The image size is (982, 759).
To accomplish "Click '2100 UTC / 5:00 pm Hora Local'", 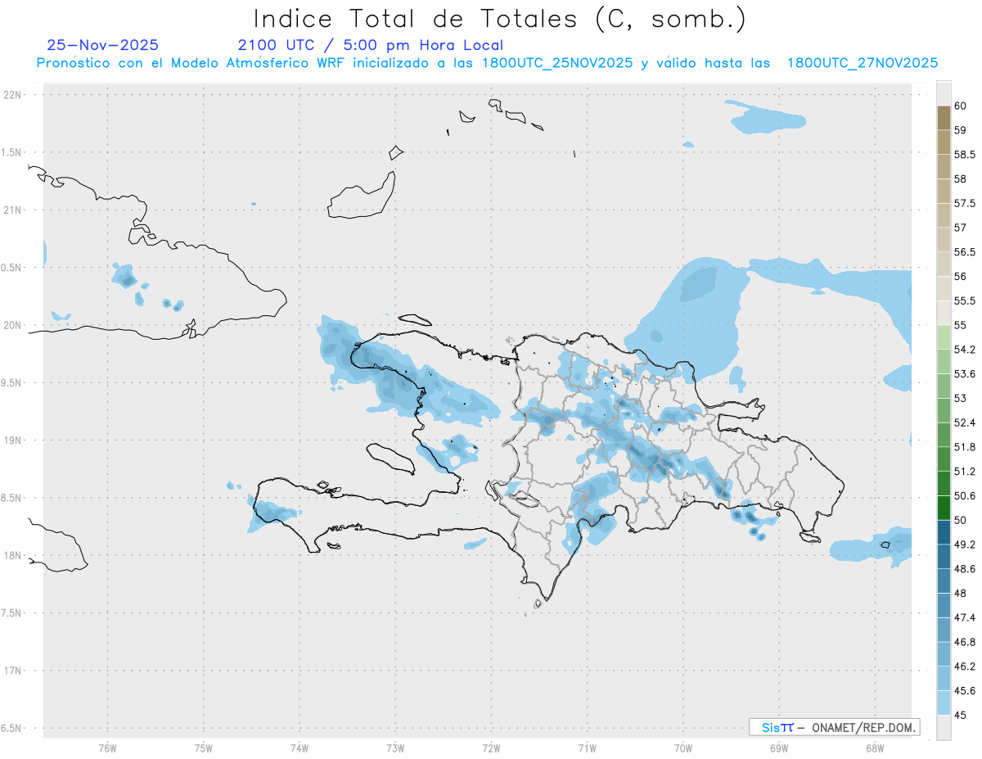I will tap(370, 46).
